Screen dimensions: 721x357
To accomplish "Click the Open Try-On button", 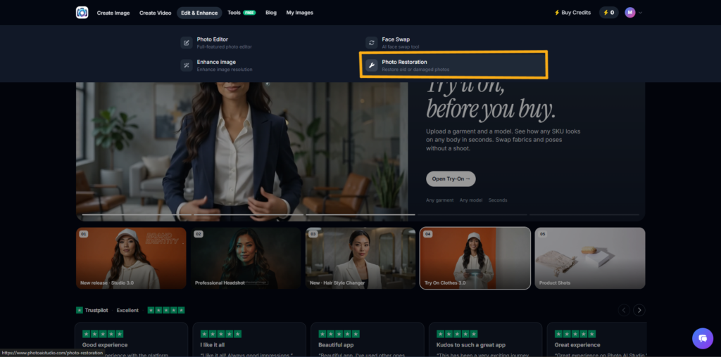I will (x=451, y=178).
